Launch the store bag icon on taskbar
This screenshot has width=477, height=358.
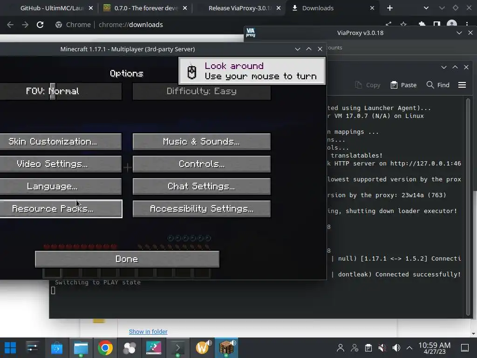pyautogui.click(x=56, y=348)
